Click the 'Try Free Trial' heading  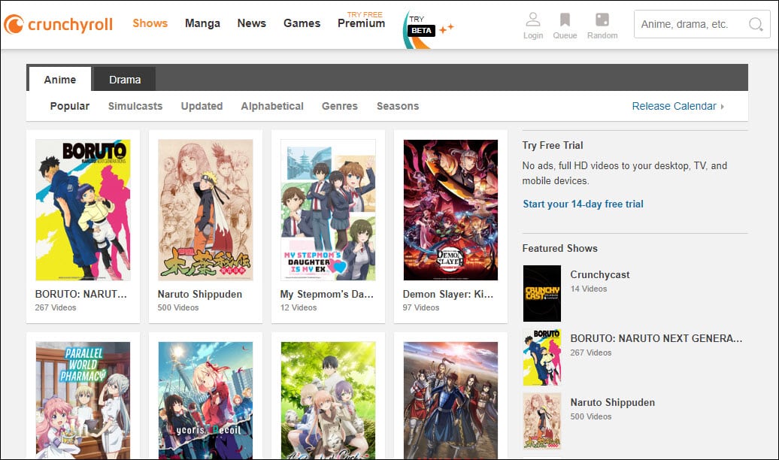click(553, 146)
